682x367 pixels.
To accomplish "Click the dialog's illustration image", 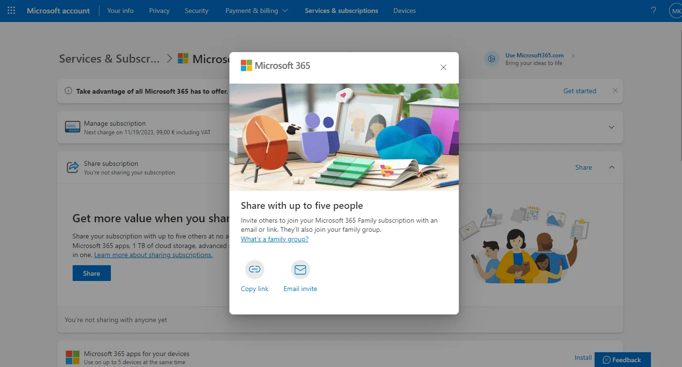I will tap(344, 137).
